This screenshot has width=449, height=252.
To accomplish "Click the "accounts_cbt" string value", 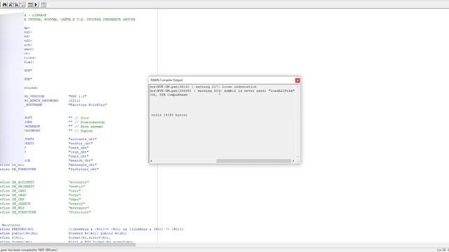I will 83,139.
